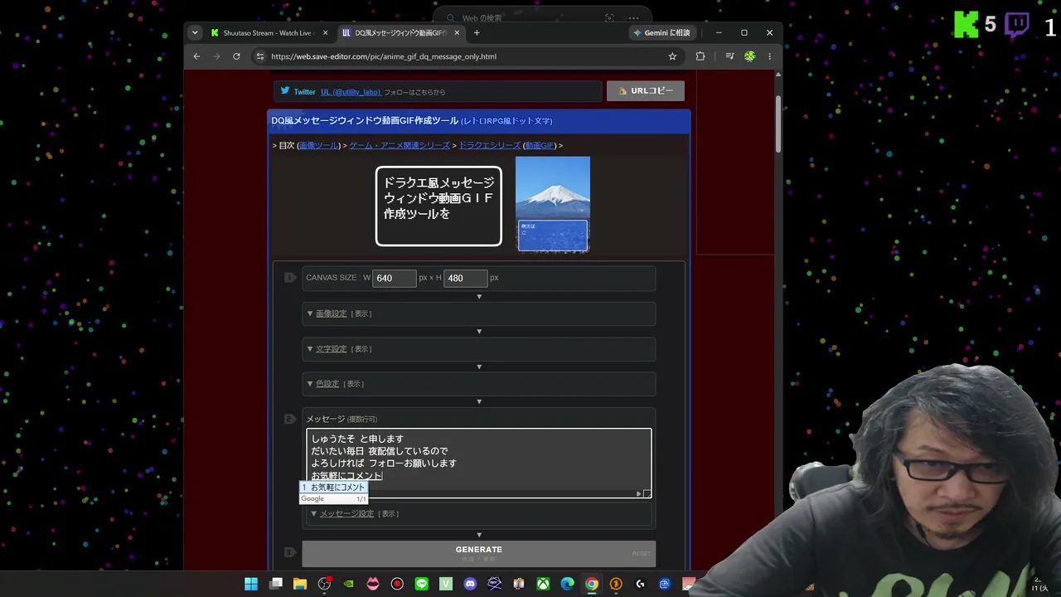This screenshot has height=597, width=1061.
Task: Click the RESET button
Action: [642, 554]
